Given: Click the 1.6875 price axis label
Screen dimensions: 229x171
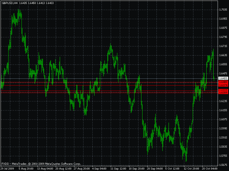Looking at the screenshot, I should 223,28.
